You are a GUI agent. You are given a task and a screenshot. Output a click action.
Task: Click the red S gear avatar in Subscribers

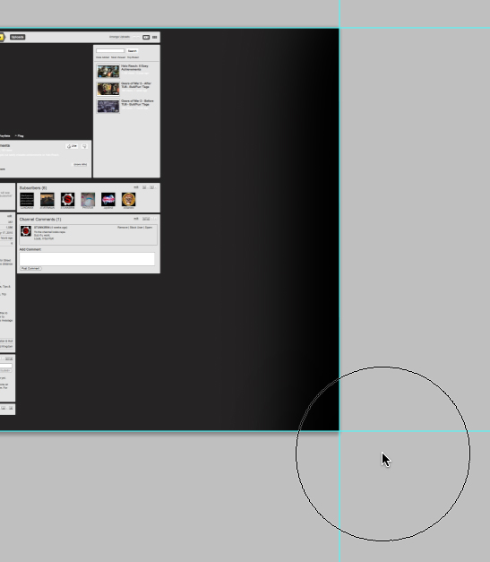tap(68, 199)
